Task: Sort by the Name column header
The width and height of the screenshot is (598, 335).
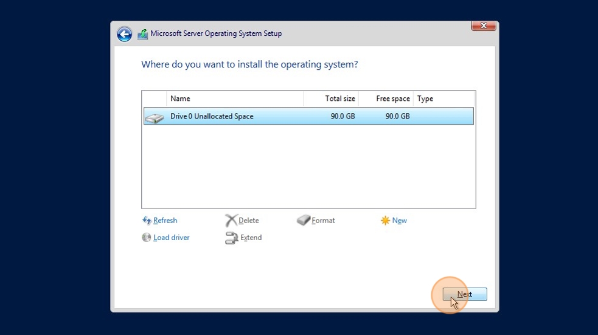Action: pyautogui.click(x=235, y=98)
